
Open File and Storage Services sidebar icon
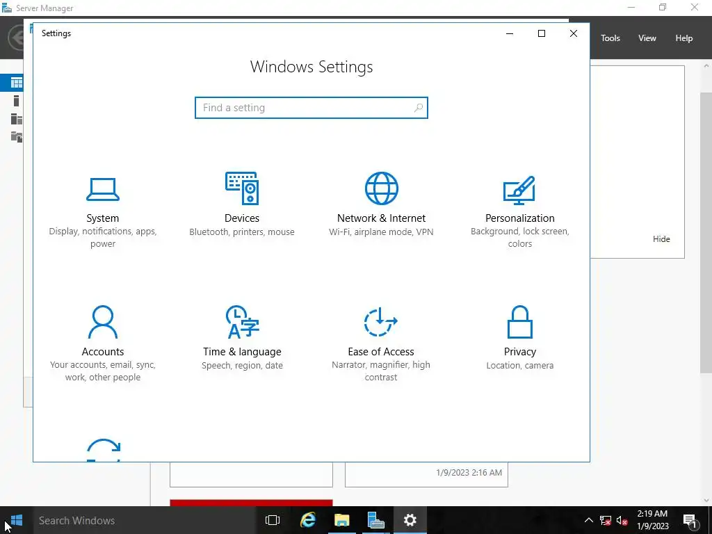(17, 137)
